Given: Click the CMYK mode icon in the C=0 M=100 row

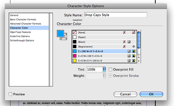Looking at the screenshot, I should point(134,56).
